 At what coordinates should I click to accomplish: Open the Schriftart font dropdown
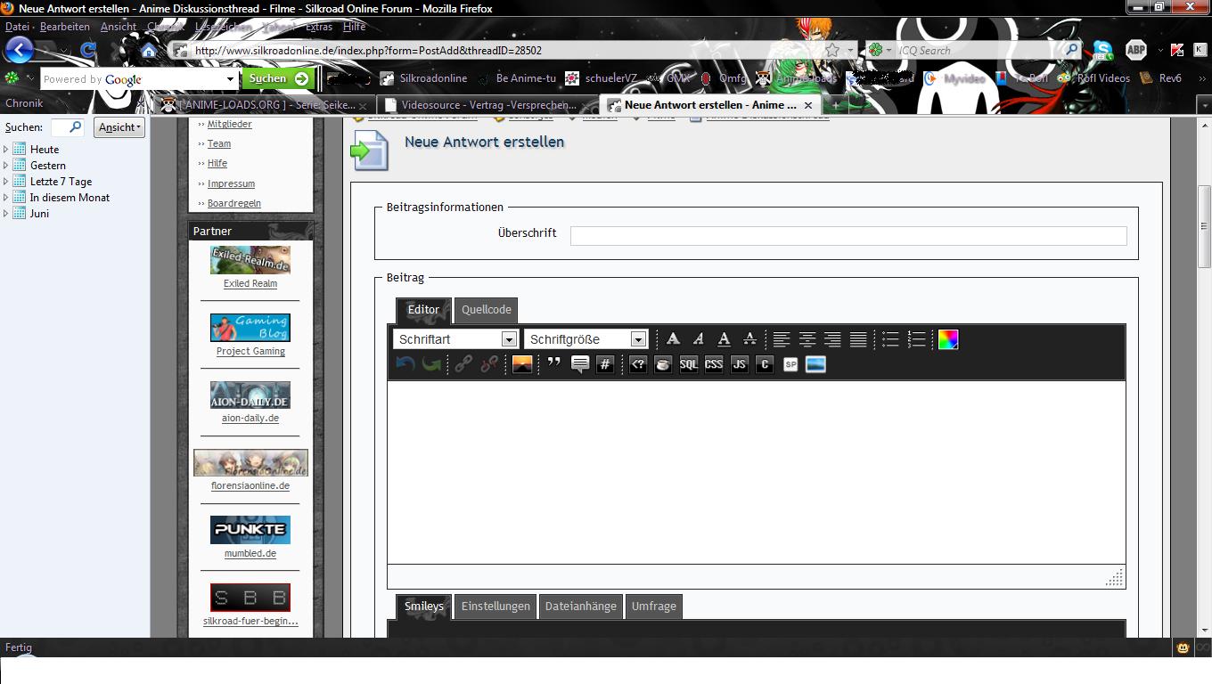(455, 339)
